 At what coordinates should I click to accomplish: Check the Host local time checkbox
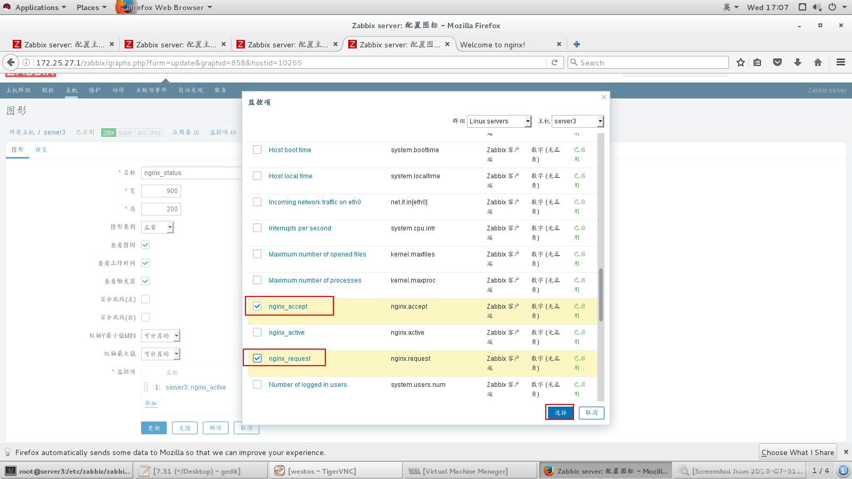[x=257, y=176]
